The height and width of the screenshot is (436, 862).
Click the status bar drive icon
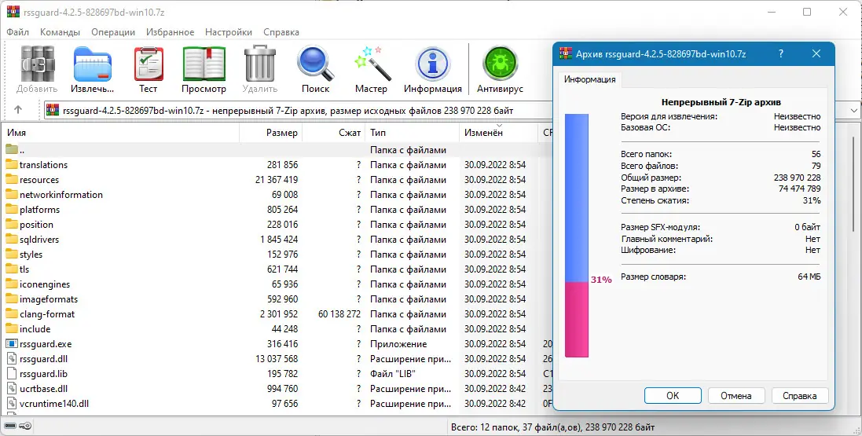[x=11, y=426]
